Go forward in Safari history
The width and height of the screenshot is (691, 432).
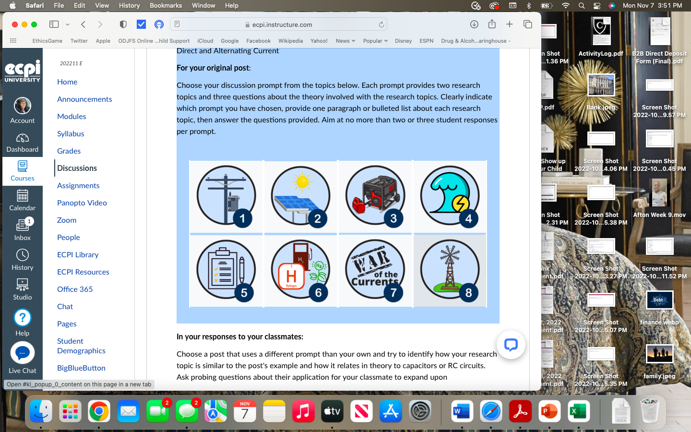tap(100, 24)
